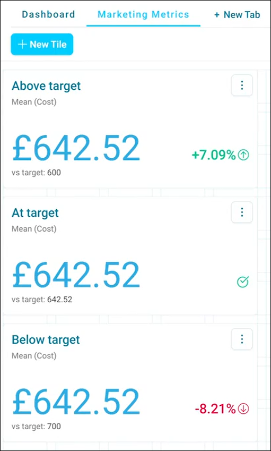Click the +7.09% change indicator
This screenshot has height=451, width=271.
214,155
